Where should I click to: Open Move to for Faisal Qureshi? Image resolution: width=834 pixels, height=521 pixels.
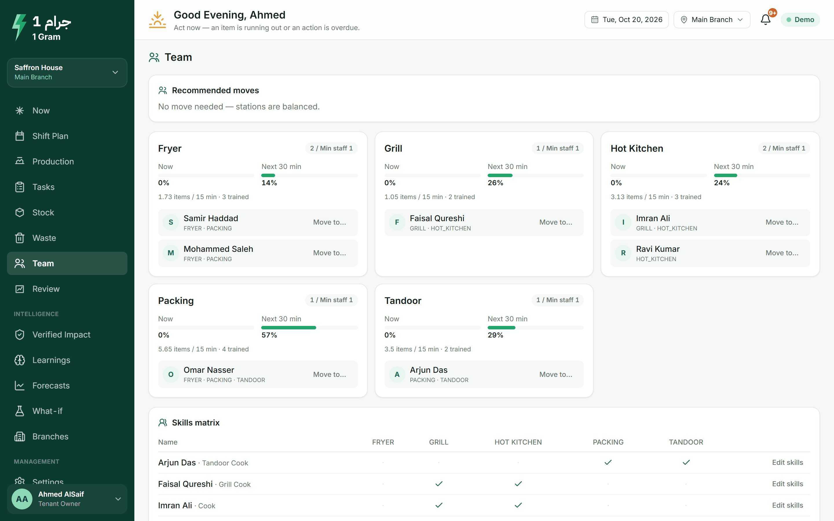coord(556,223)
